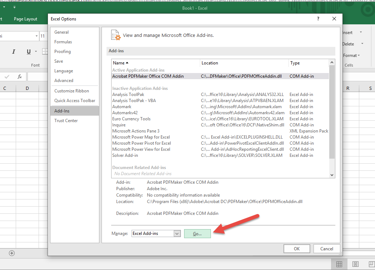Switch to Page Layout view icon
This screenshot has height=270, width=375.
tap(355, 264)
